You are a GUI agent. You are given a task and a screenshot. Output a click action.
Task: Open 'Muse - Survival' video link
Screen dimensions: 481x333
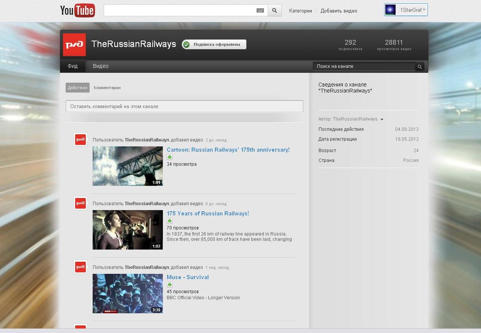pos(188,277)
